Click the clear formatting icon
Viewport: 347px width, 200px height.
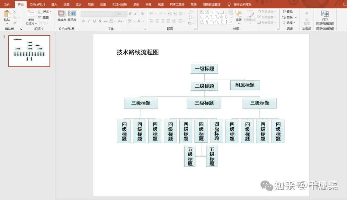pos(143,14)
